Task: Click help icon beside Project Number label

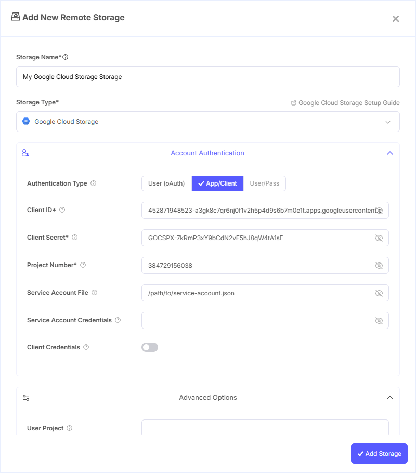Action: click(83, 265)
